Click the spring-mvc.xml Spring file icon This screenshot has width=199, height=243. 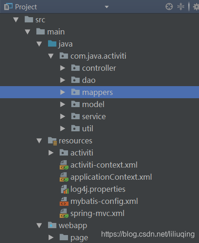tap(64, 213)
